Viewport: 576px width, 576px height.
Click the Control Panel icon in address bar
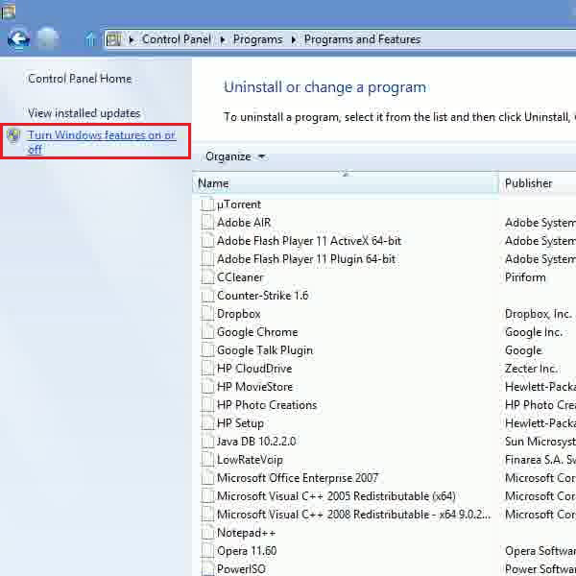(x=113, y=39)
